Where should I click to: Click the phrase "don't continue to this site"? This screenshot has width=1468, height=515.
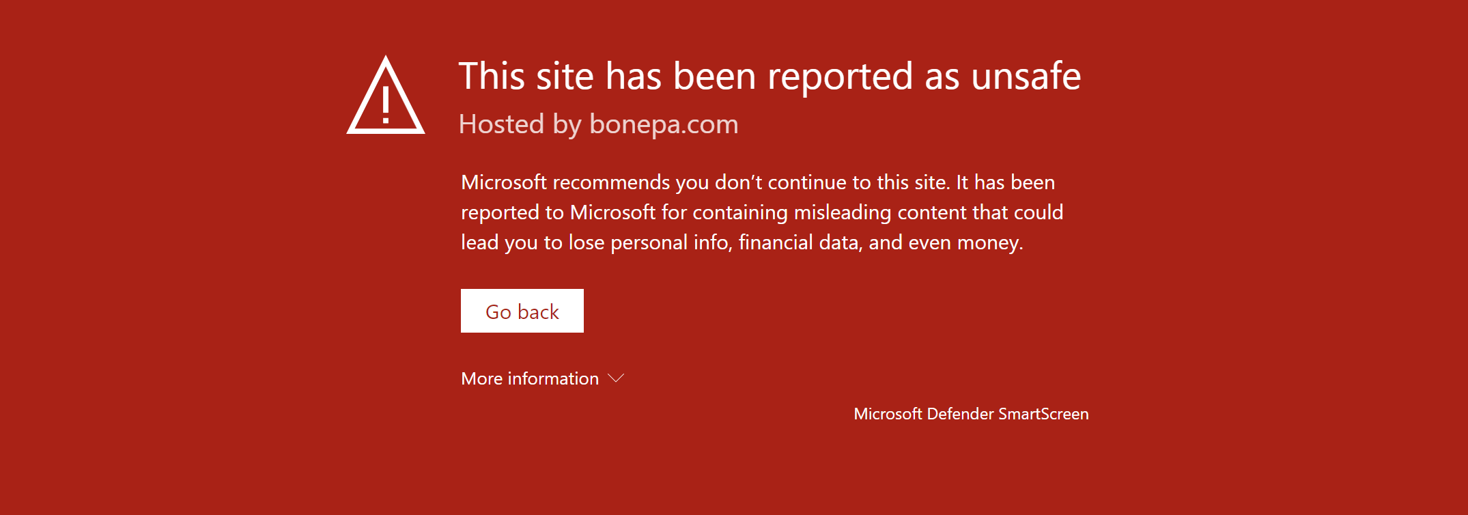[x=832, y=182]
